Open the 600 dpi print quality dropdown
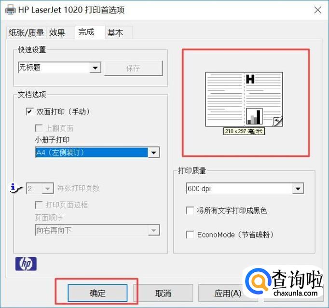The image size is (329, 308). (x=298, y=189)
